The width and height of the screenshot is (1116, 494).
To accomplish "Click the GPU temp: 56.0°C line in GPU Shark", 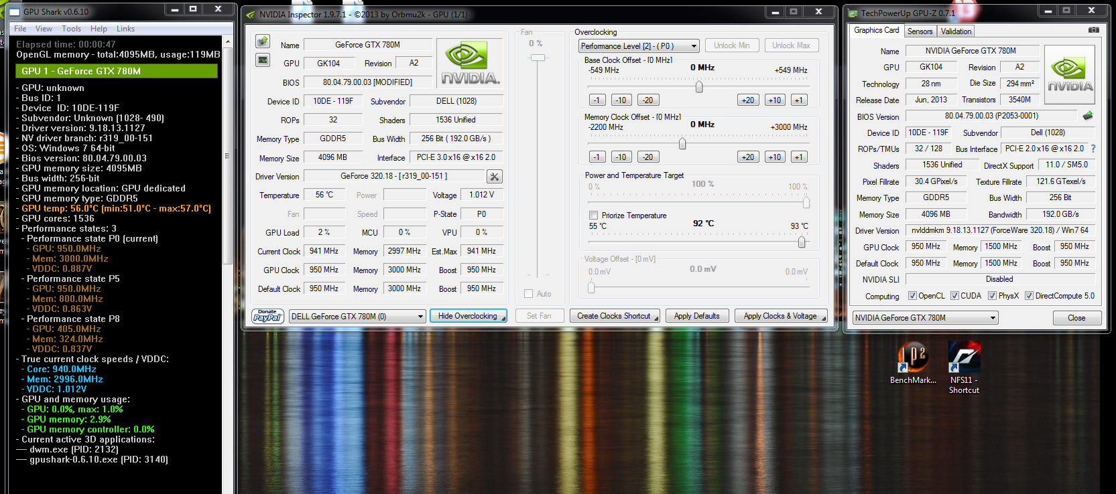I will [x=116, y=208].
